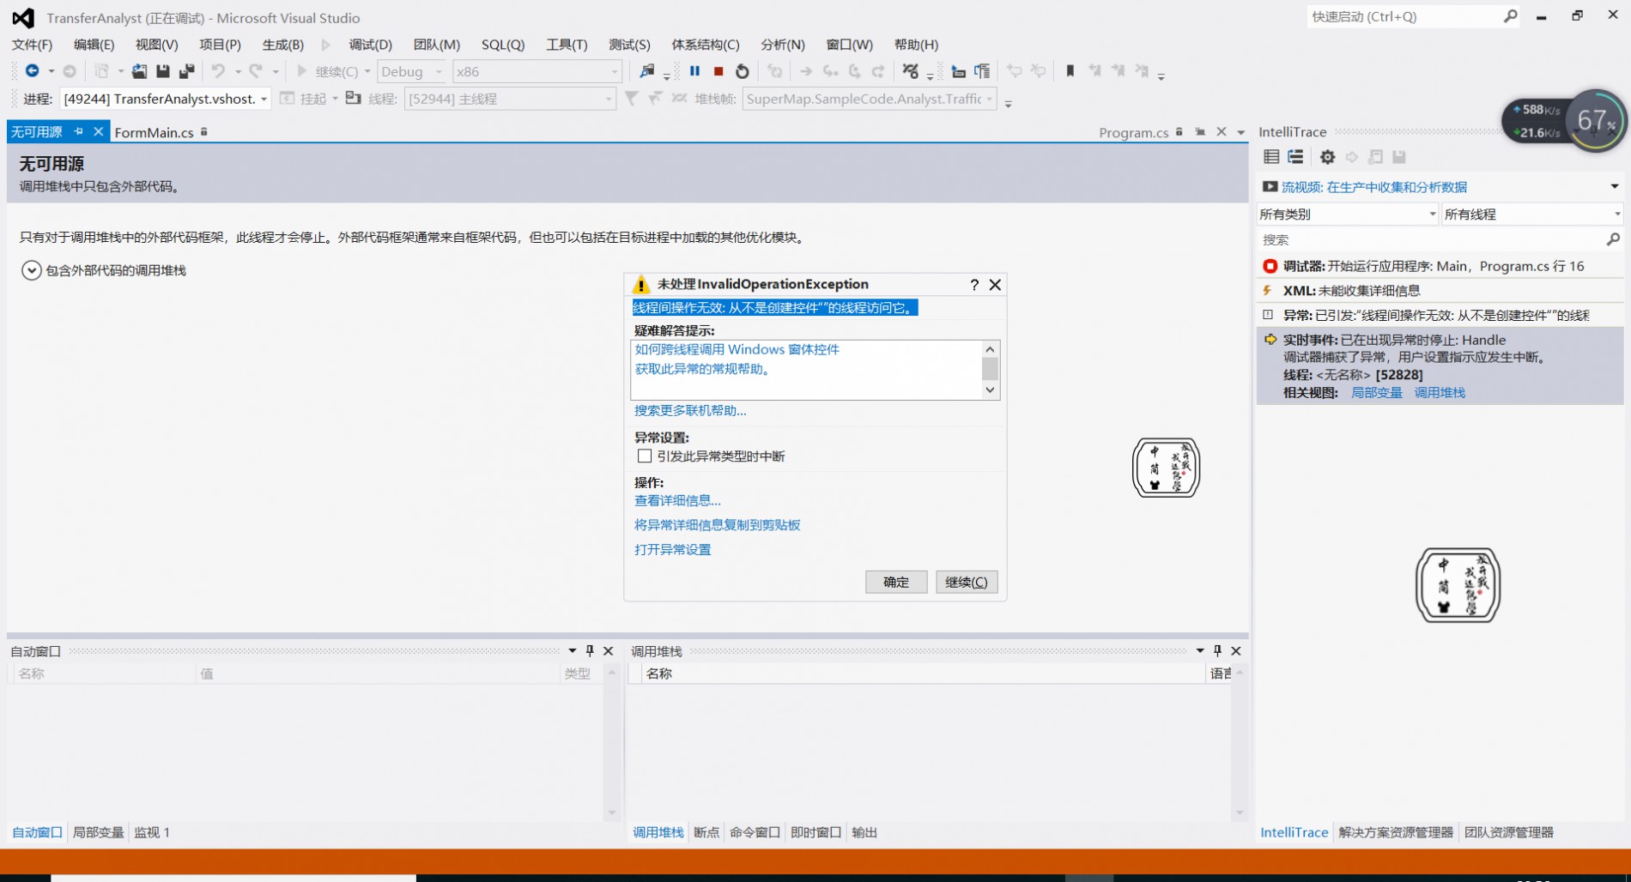Click the Navigate Backward arrow icon
This screenshot has width=1631, height=882.
point(32,71)
